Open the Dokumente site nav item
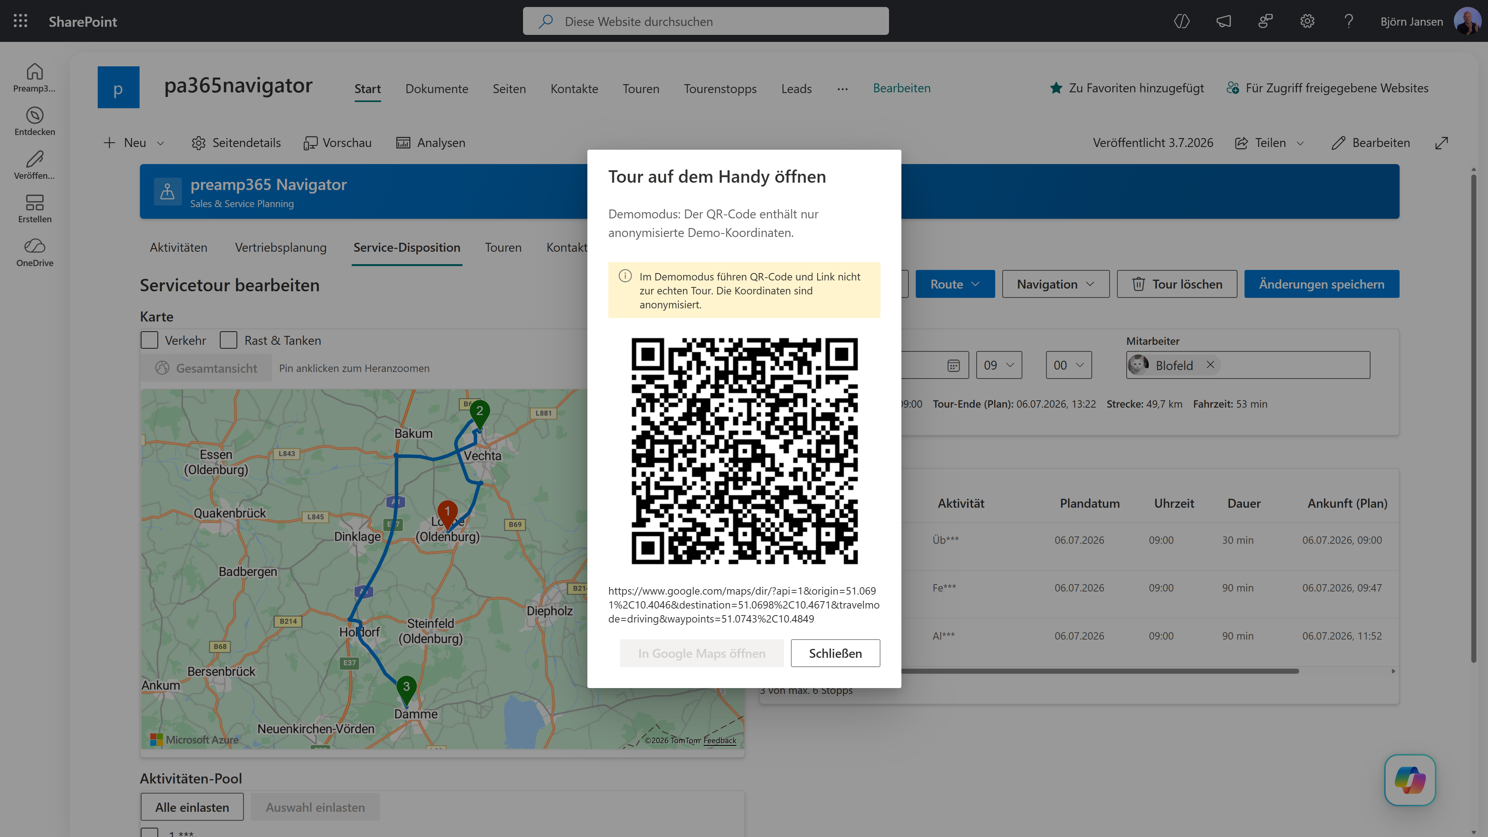This screenshot has height=837, width=1488. (437, 88)
